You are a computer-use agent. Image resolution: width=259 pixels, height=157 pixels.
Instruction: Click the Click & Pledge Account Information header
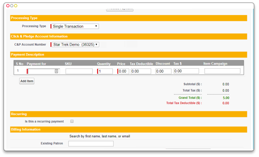[129, 37]
